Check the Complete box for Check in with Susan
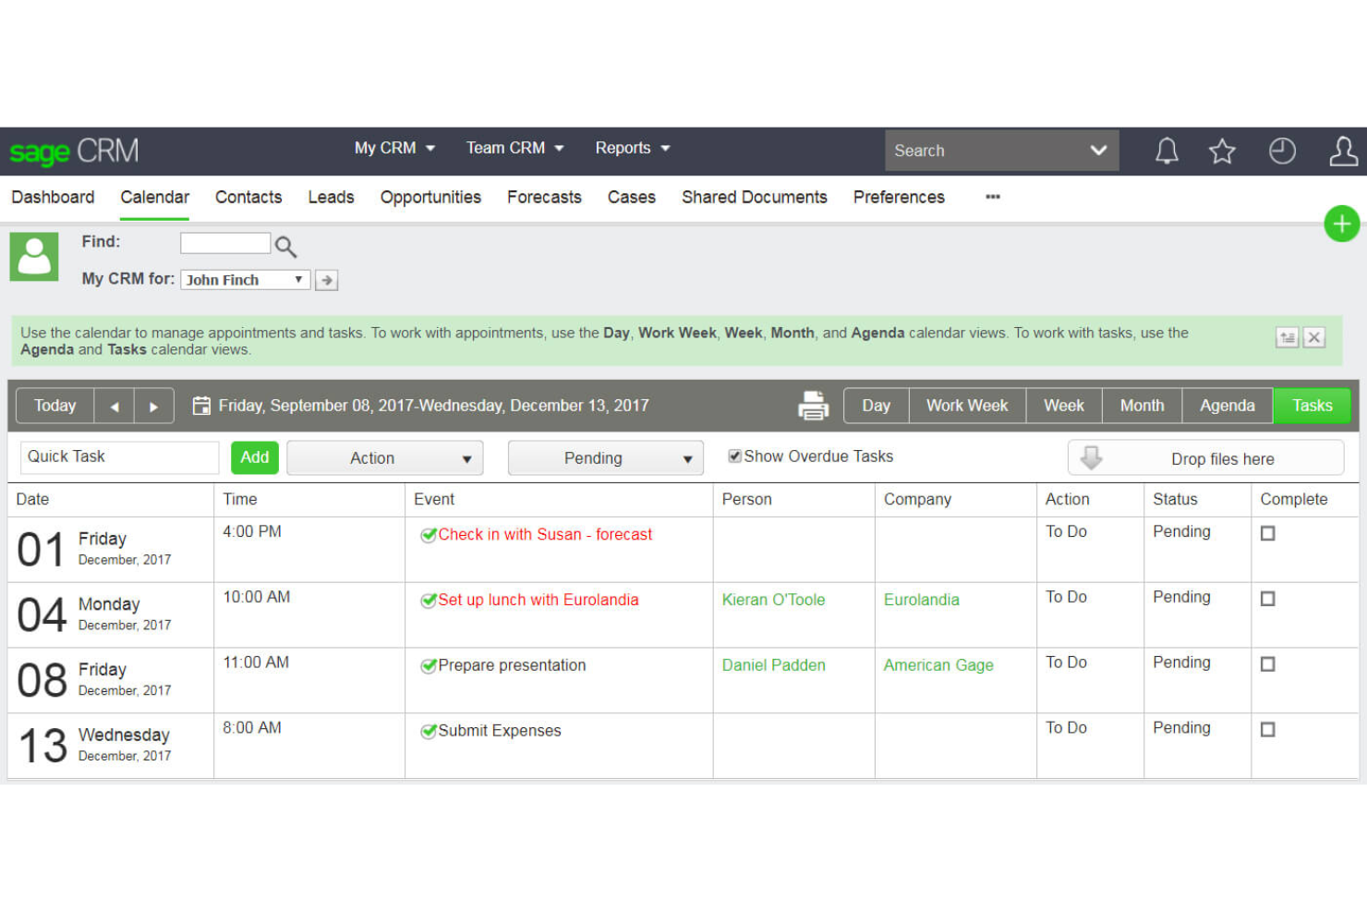 tap(1267, 533)
